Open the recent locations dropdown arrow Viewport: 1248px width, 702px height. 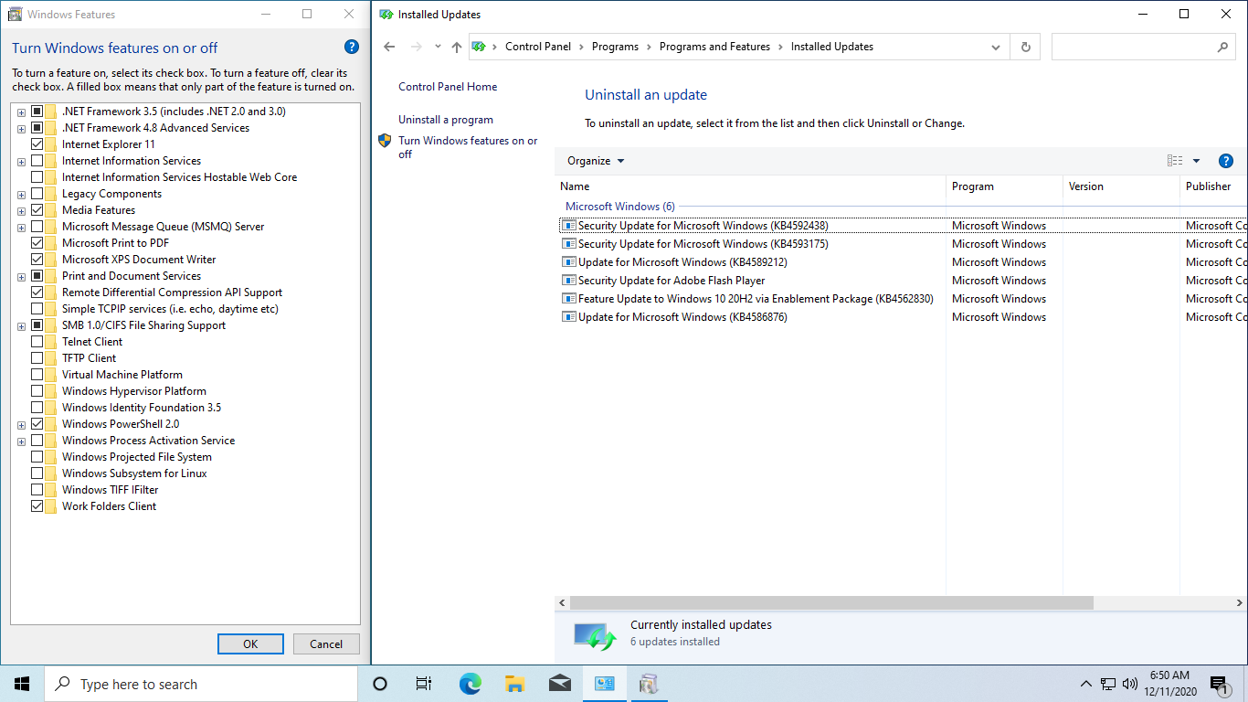pos(439,47)
